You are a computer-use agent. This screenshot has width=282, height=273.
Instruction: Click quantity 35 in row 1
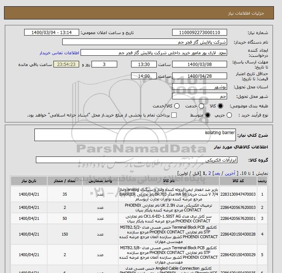click(x=65, y=194)
